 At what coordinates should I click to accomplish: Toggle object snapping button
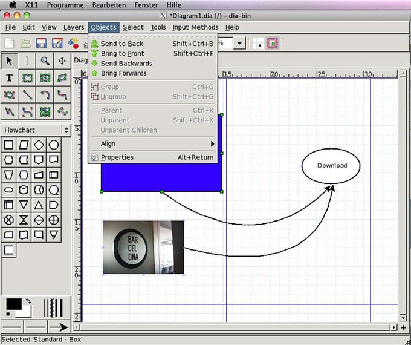pos(273,44)
